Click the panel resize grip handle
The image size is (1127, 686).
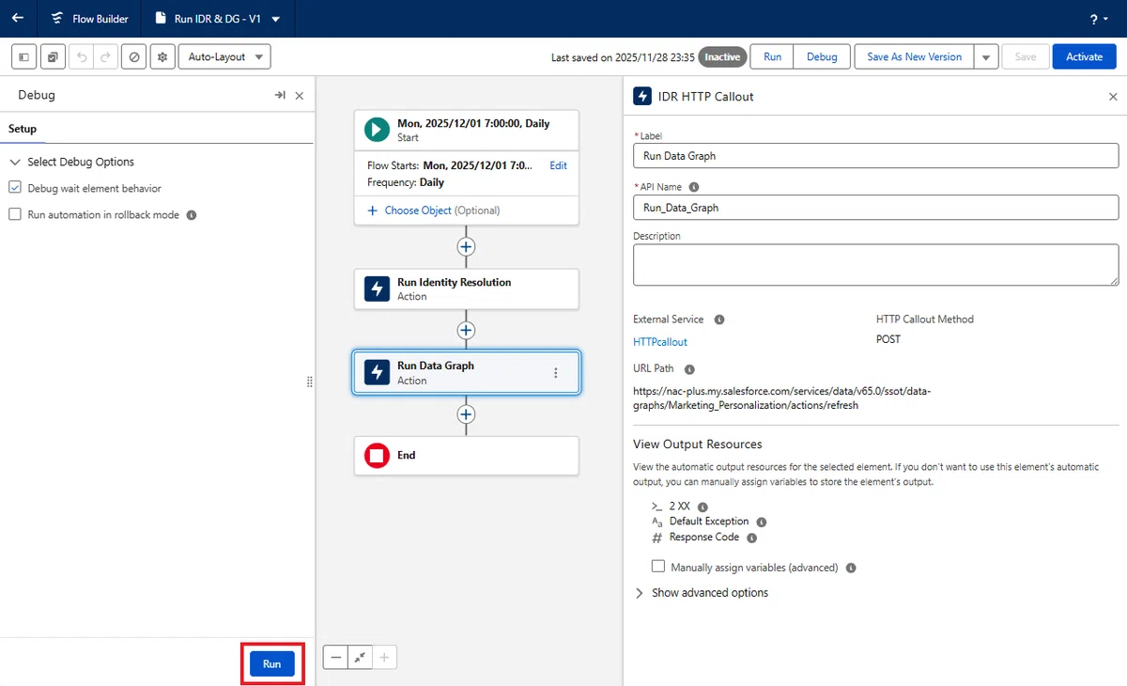click(310, 382)
